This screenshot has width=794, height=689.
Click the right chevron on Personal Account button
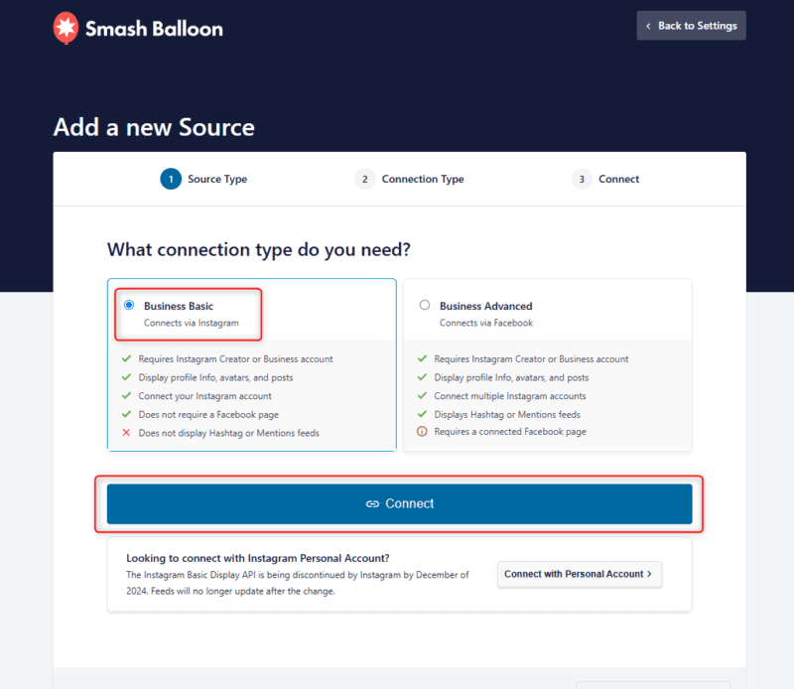coord(649,574)
